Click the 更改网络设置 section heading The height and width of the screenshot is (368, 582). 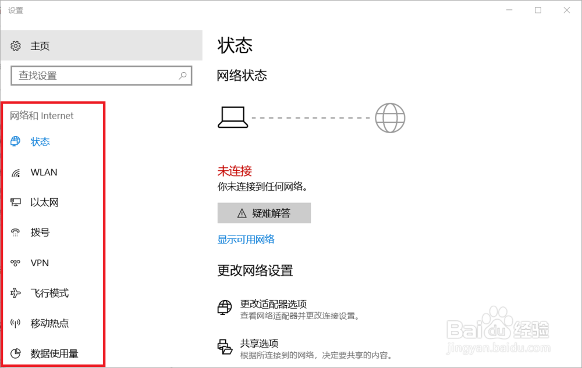256,270
